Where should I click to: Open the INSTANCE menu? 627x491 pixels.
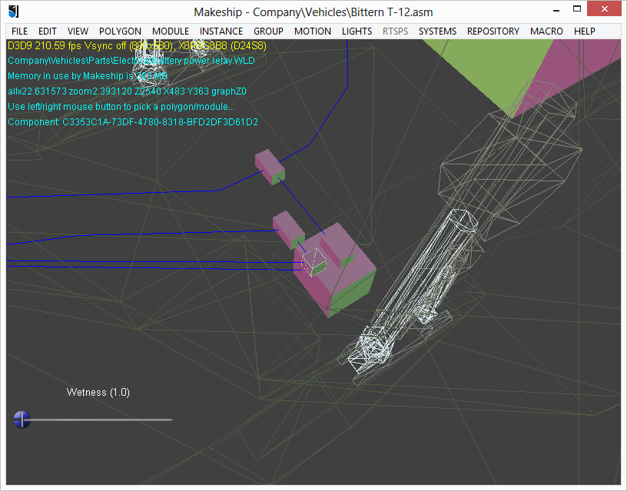coord(221,32)
